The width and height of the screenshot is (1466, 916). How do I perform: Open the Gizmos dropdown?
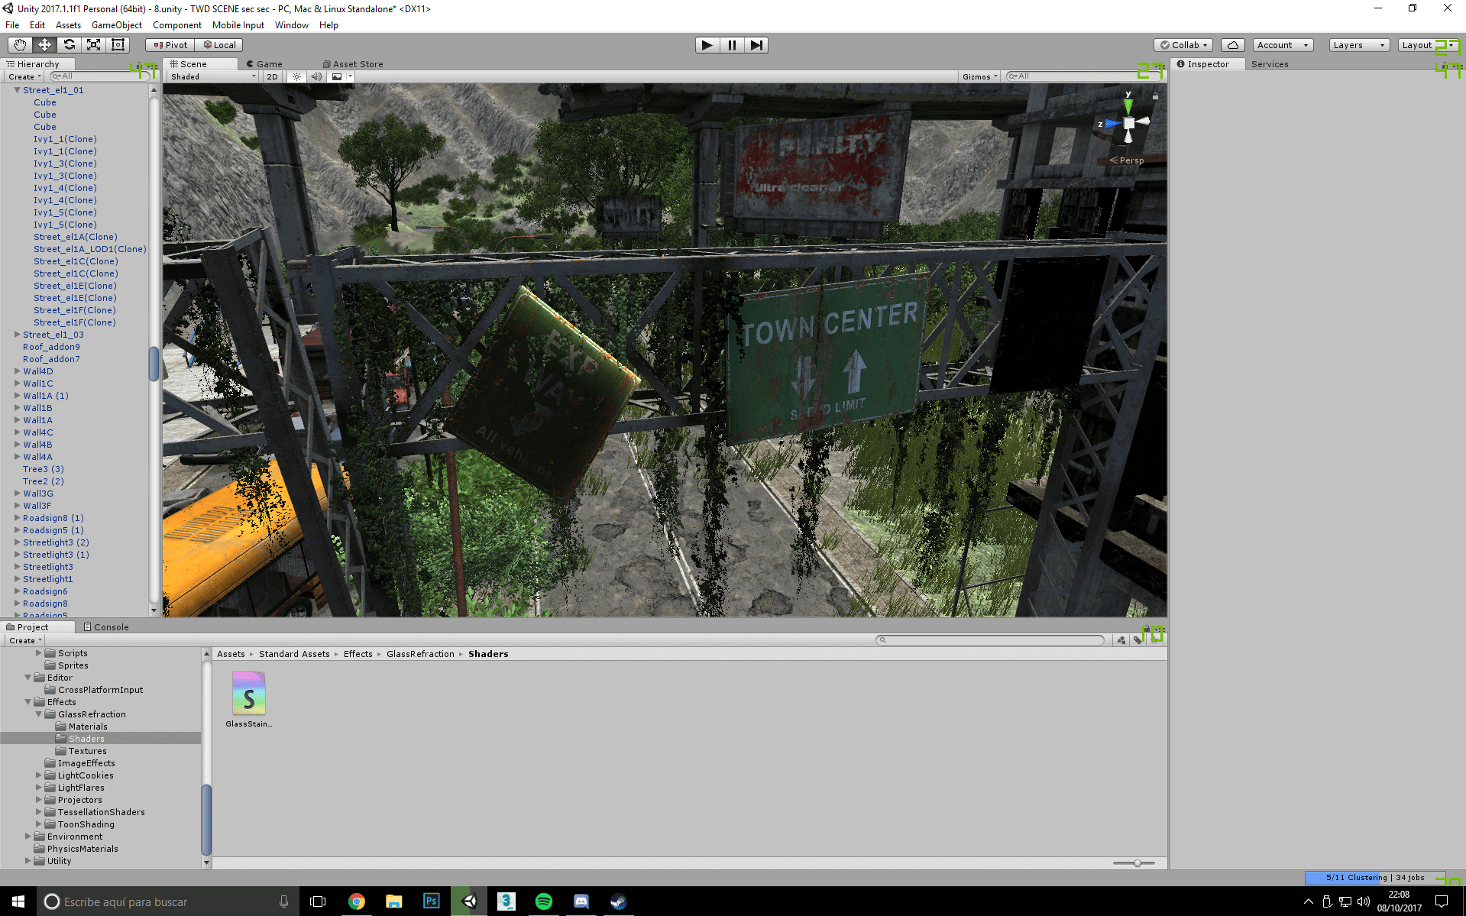(x=980, y=76)
